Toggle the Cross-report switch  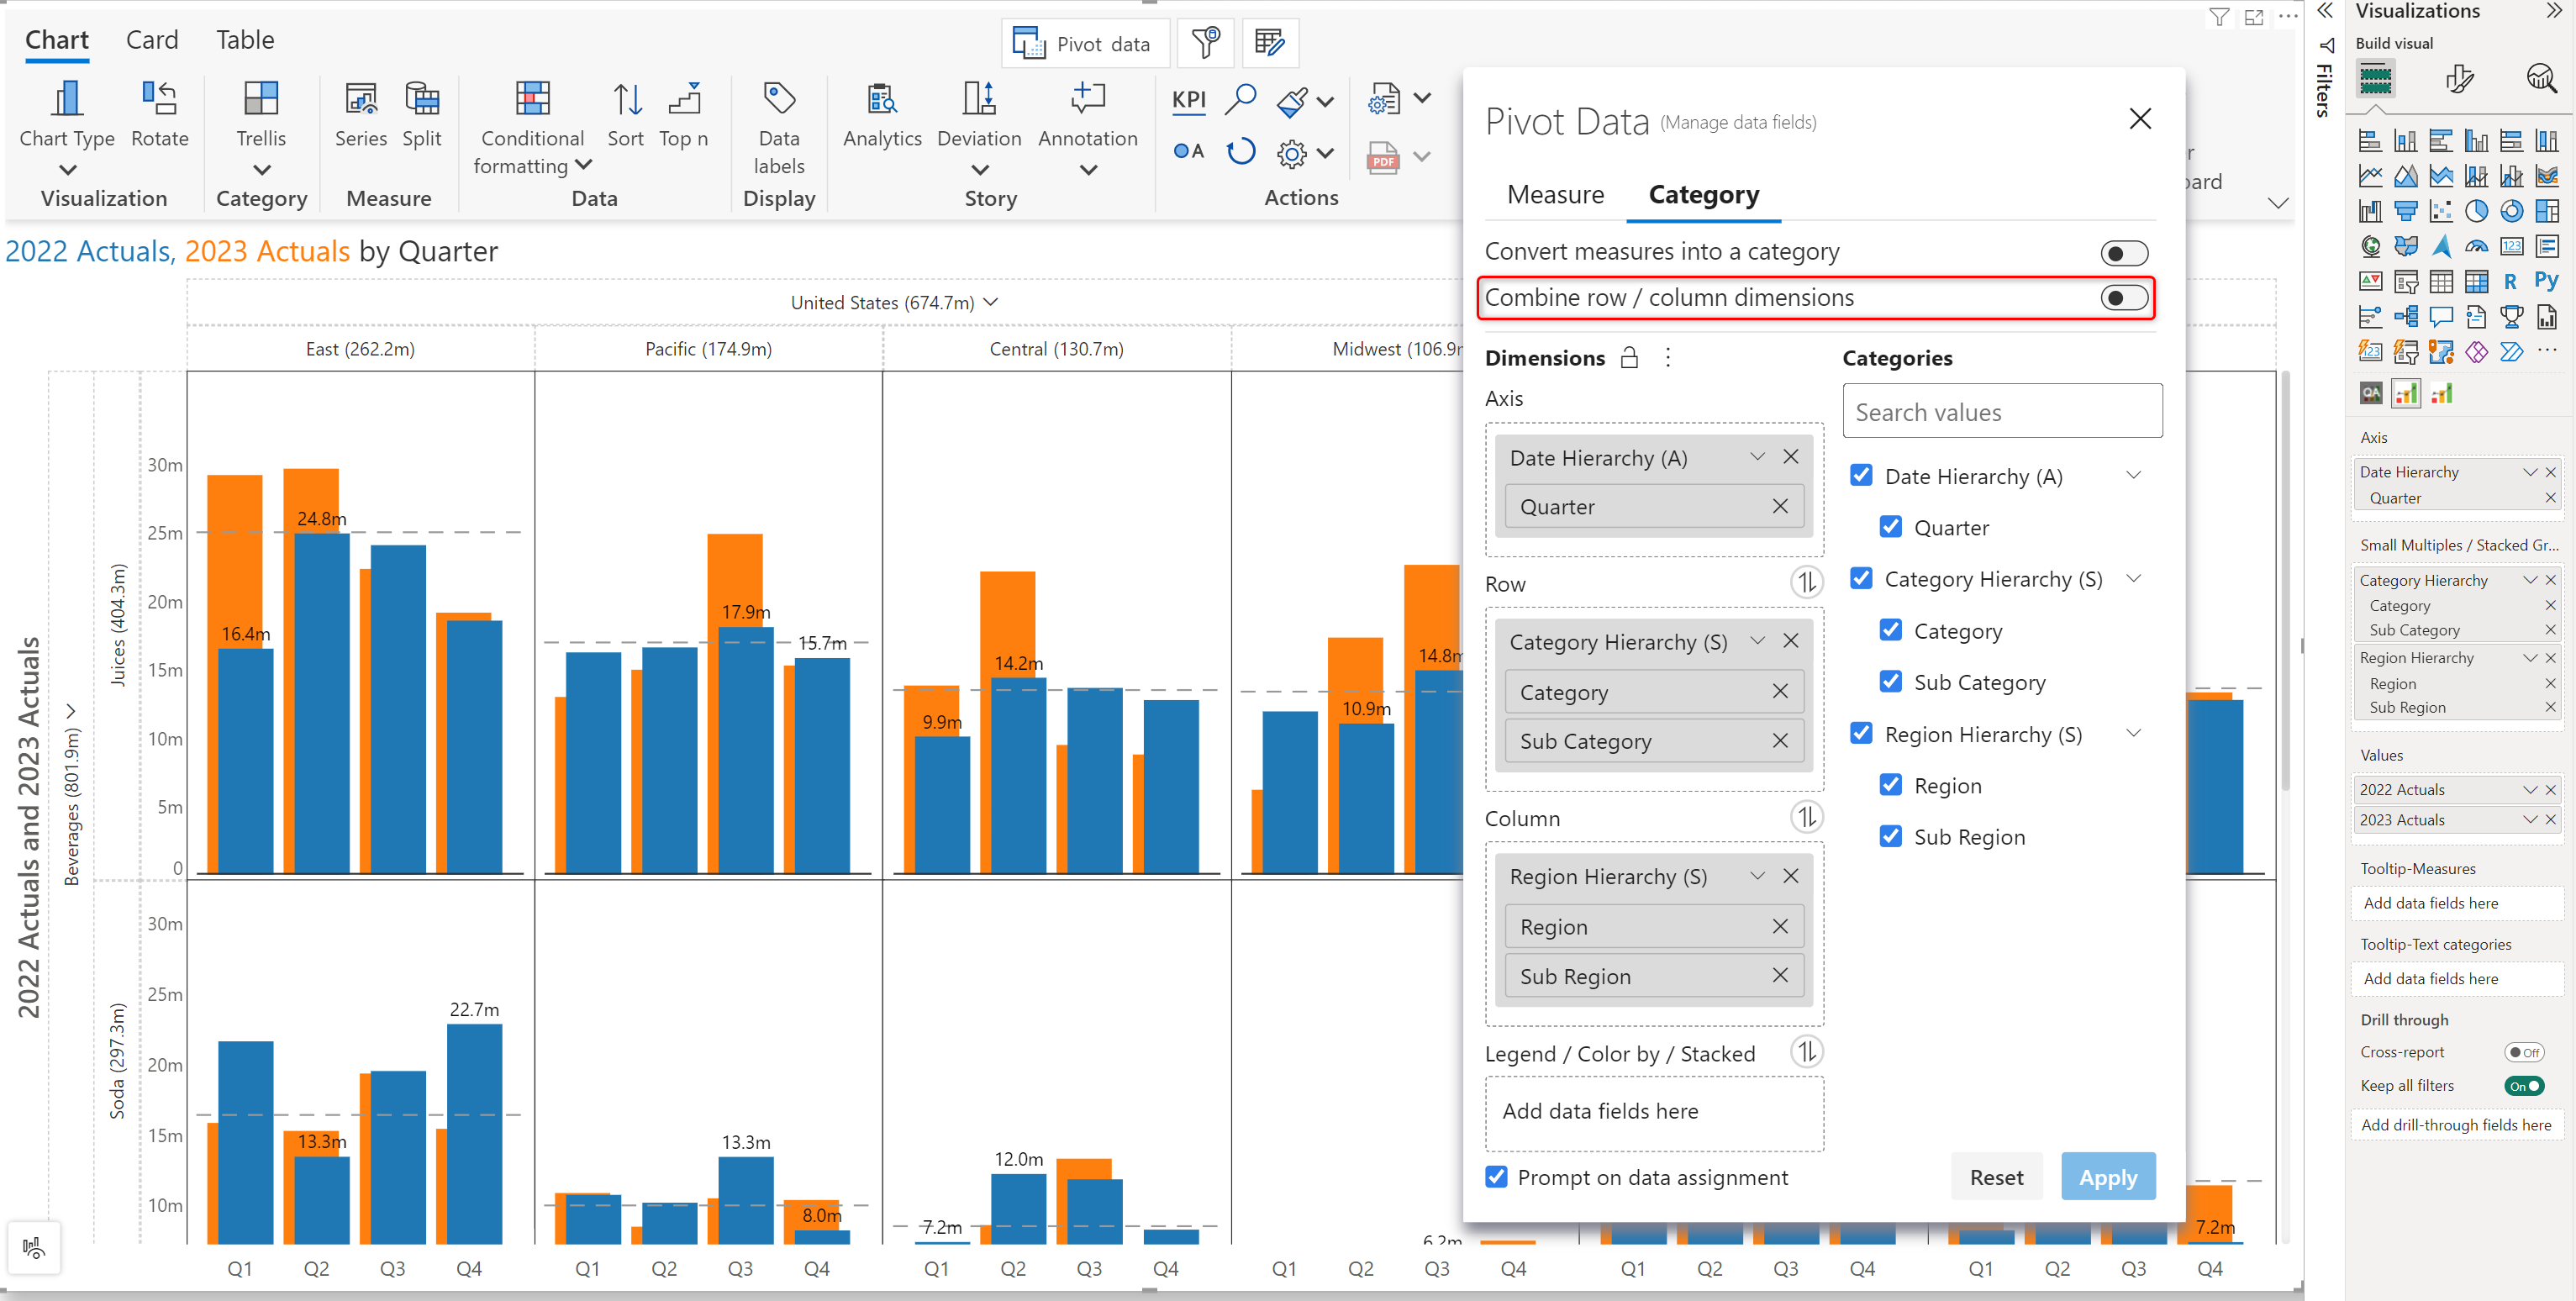(2523, 1052)
